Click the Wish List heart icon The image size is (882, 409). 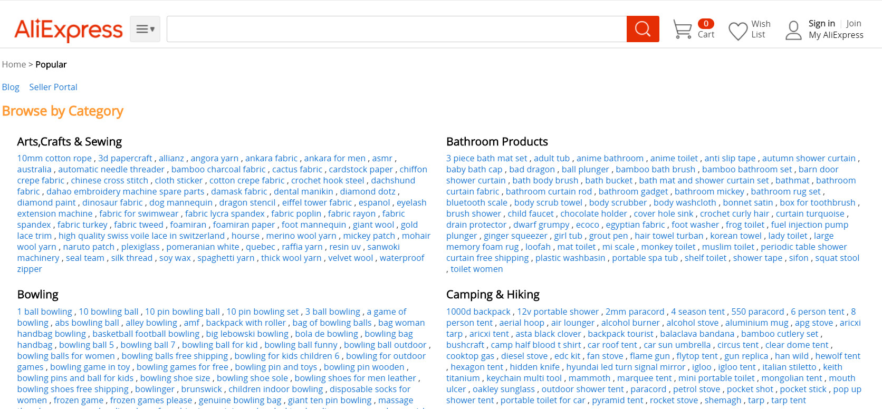click(x=737, y=31)
